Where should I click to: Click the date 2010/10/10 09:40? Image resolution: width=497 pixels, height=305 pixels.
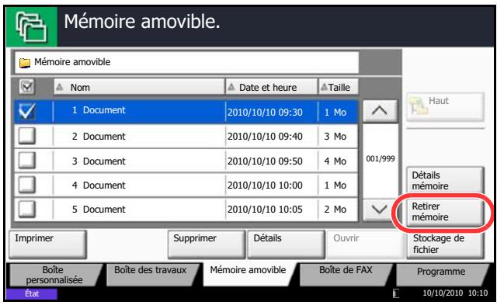click(x=265, y=137)
